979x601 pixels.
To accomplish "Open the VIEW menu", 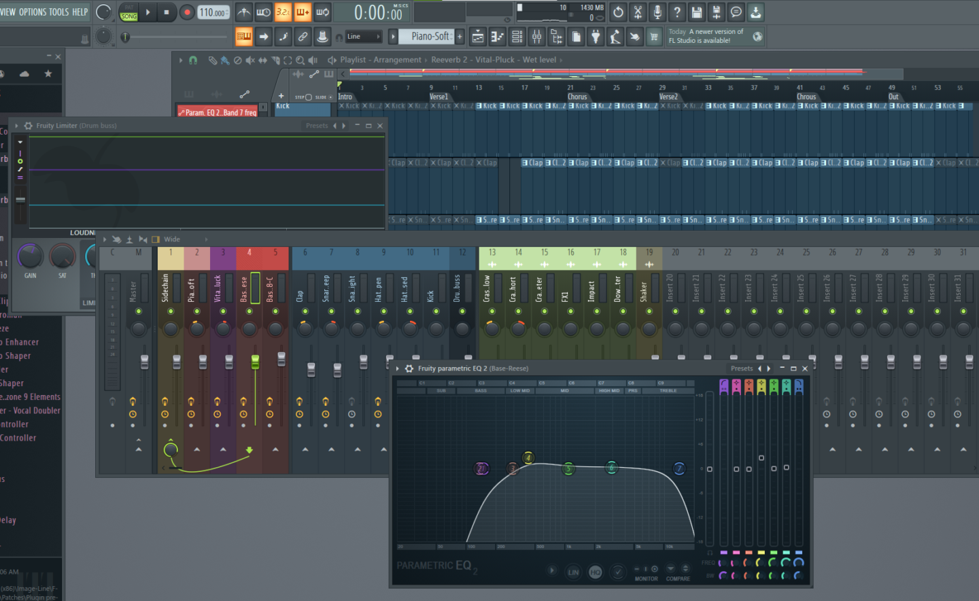I will pos(8,12).
